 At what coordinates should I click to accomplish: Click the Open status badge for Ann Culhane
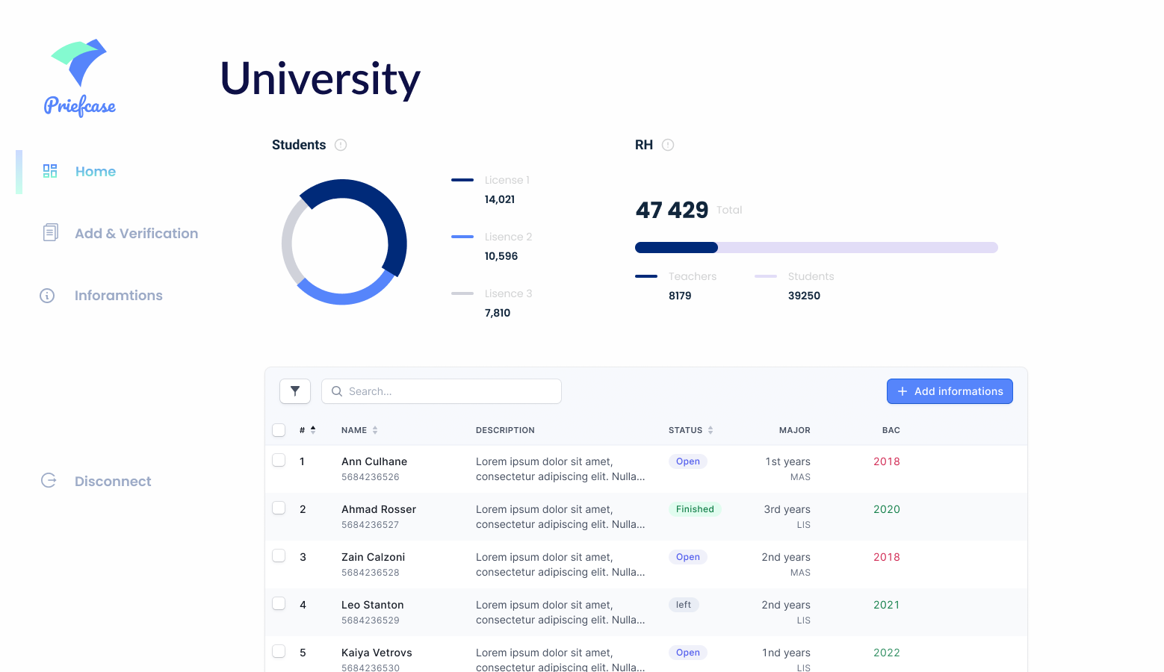pyautogui.click(x=688, y=461)
